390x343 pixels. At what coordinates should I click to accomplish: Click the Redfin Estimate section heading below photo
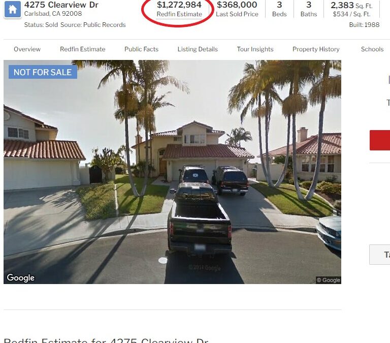(x=106, y=340)
